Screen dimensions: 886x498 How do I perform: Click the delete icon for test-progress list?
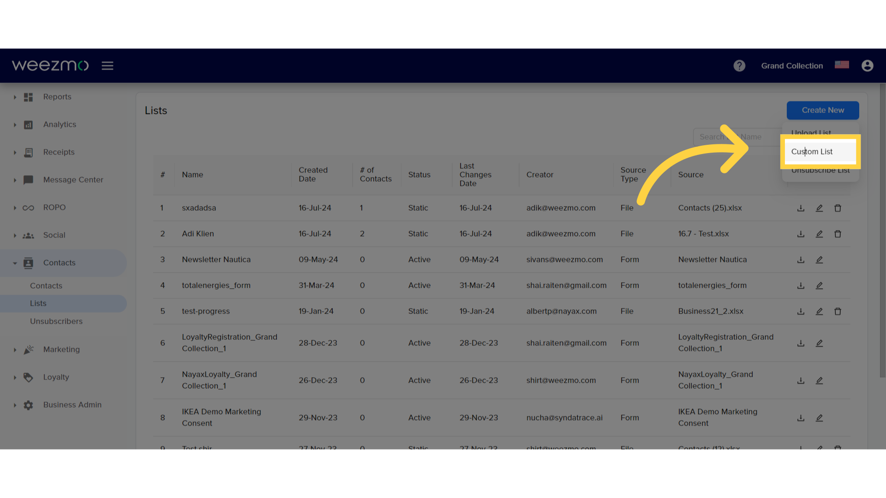(x=838, y=311)
